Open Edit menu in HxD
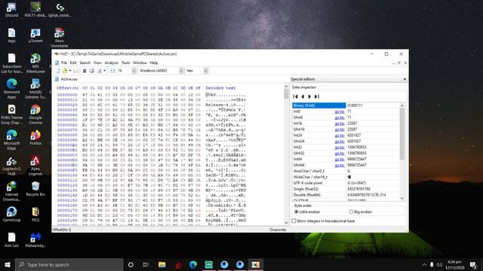Image resolution: width=483 pixels, height=271 pixels. click(x=73, y=62)
